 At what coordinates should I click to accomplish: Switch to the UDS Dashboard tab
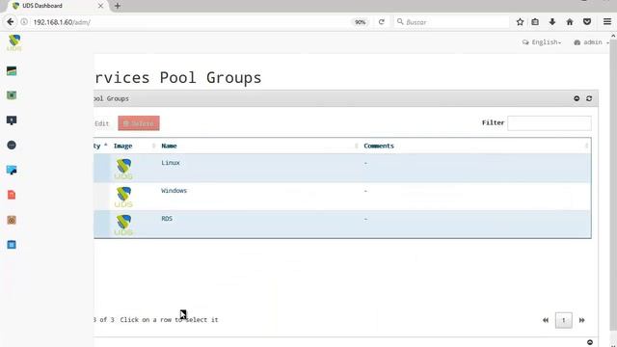point(55,6)
